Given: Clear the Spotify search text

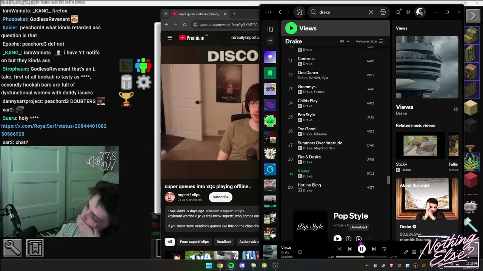Looking at the screenshot, I should [371, 12].
